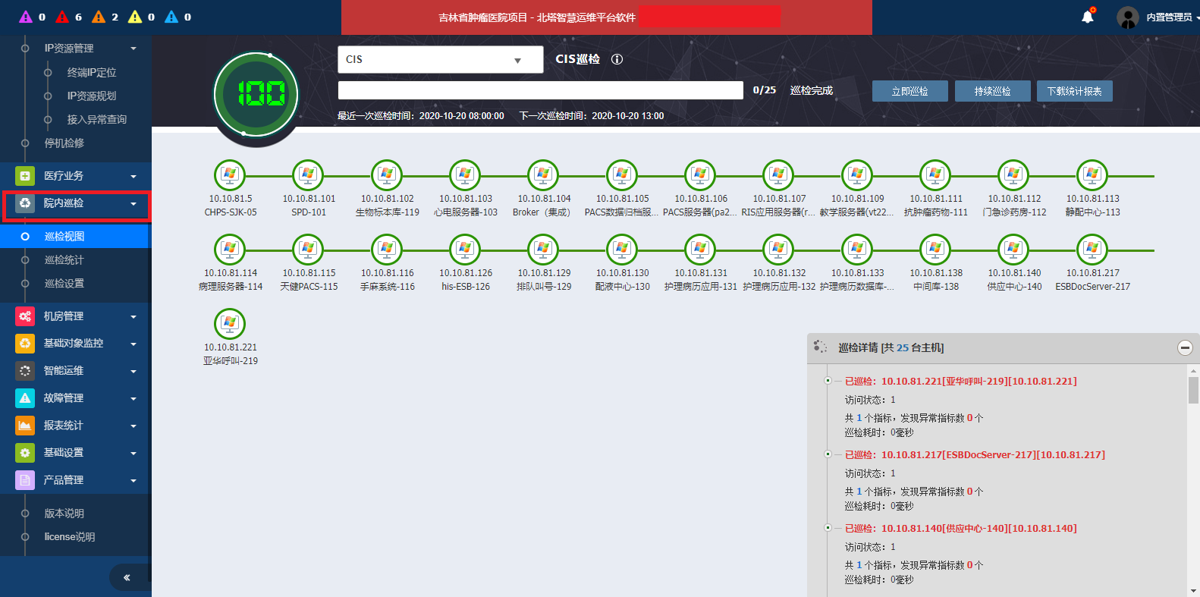Click the inspection details scrollbar down arrow
The height and width of the screenshot is (597, 1200).
point(1193,590)
